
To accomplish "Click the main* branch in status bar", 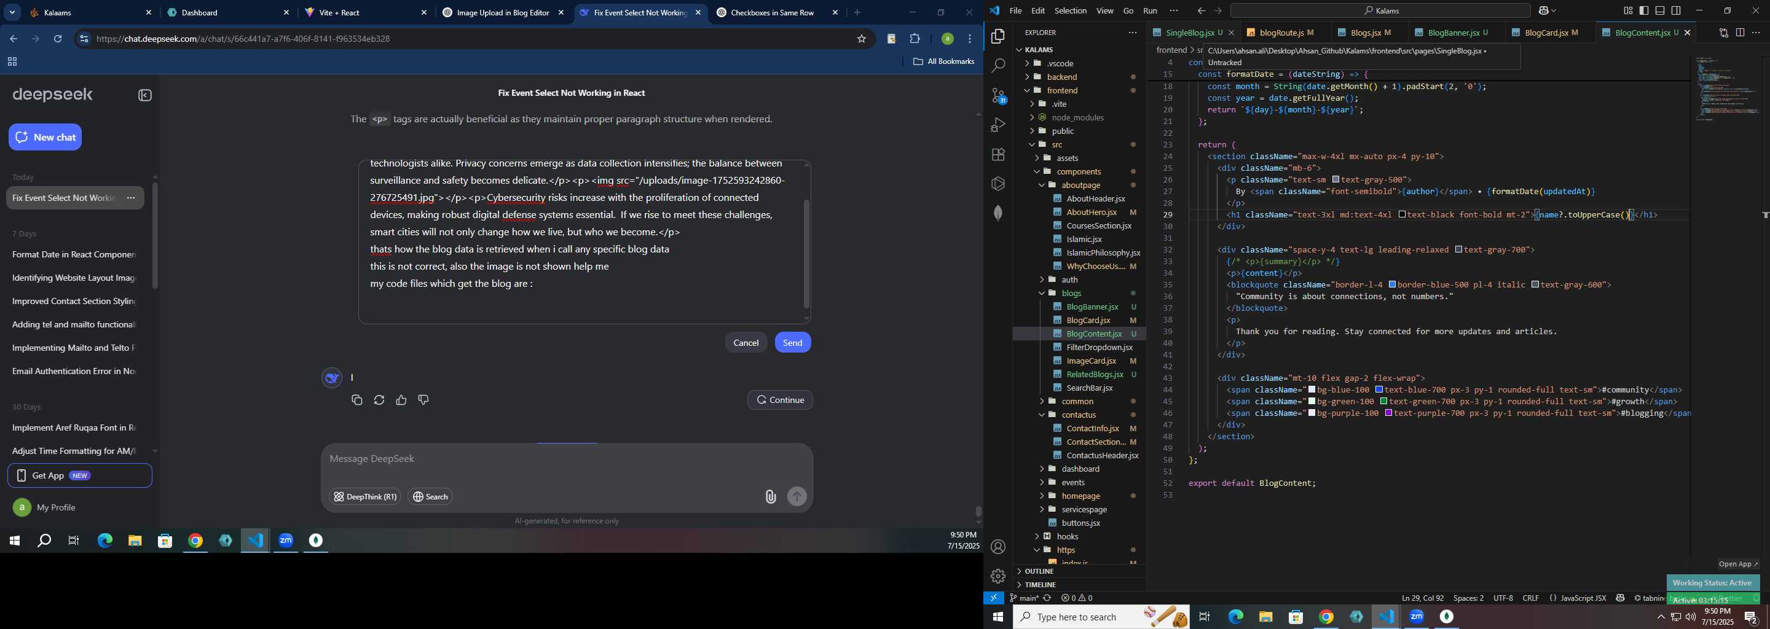I will click(1024, 599).
